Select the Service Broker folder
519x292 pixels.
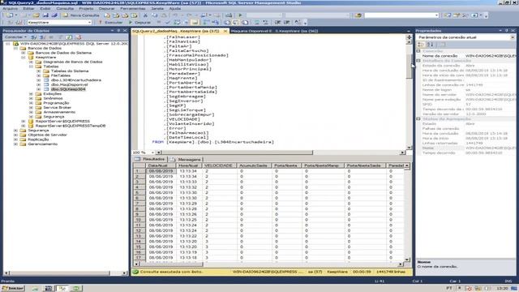click(x=58, y=108)
